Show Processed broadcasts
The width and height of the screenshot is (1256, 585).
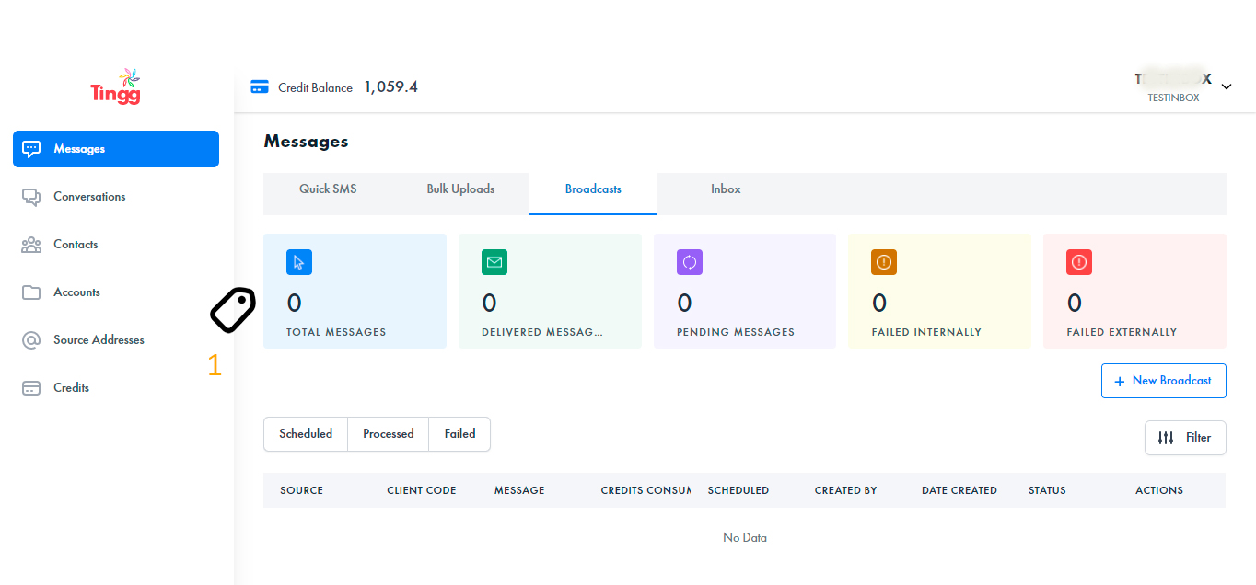[389, 434]
